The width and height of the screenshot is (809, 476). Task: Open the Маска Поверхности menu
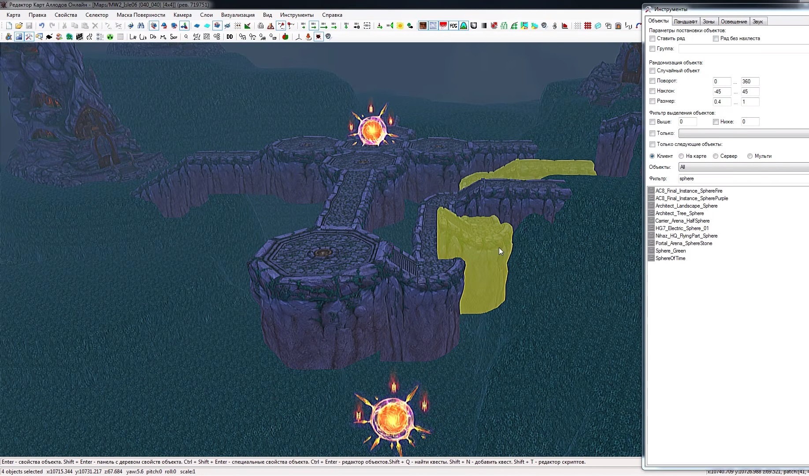(x=141, y=15)
